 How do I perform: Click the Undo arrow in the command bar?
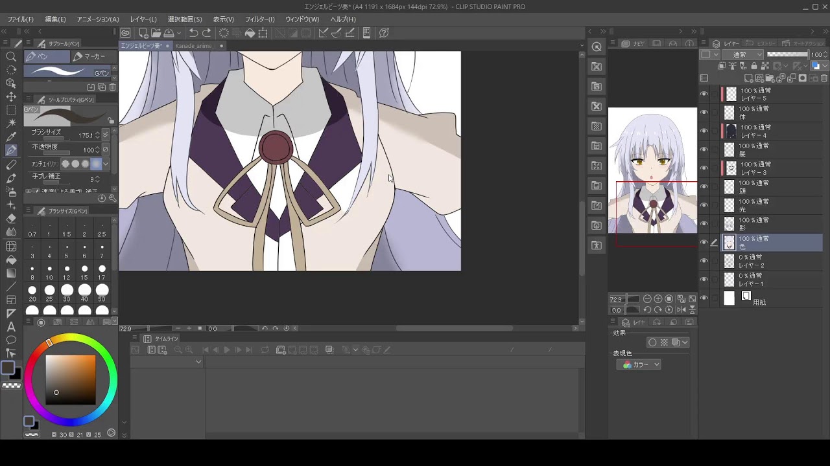pyautogui.click(x=193, y=33)
